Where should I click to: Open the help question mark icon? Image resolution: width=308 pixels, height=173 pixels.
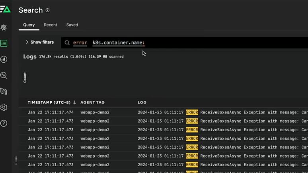pos(4,123)
